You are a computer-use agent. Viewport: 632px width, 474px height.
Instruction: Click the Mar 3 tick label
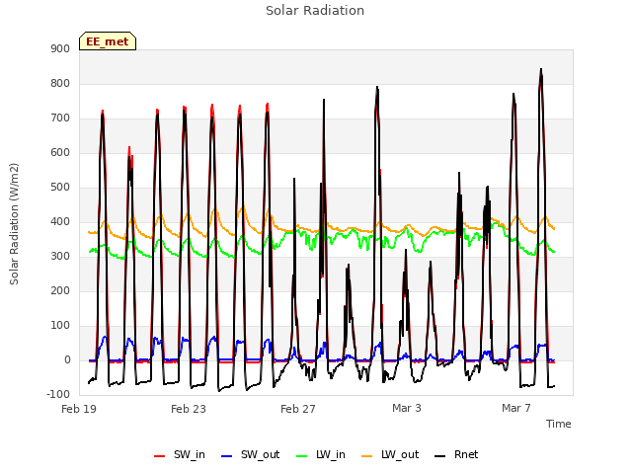407,408
